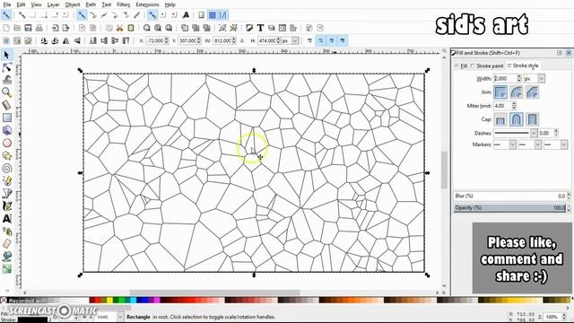Image resolution: width=574 pixels, height=323 pixels.
Task: Select the Rectangle tool
Action: pyautogui.click(x=6, y=118)
